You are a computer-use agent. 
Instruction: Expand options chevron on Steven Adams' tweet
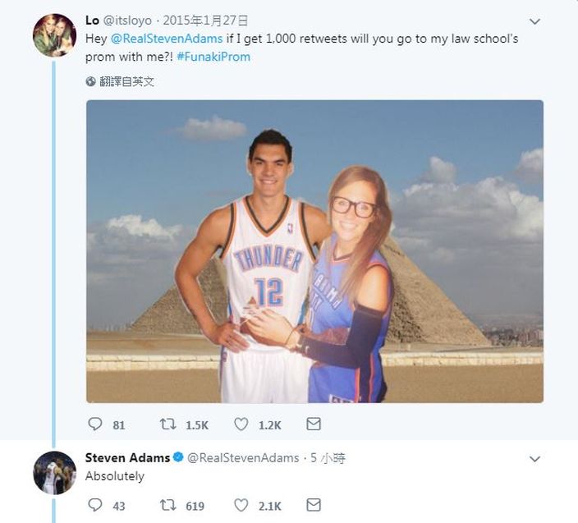click(534, 459)
